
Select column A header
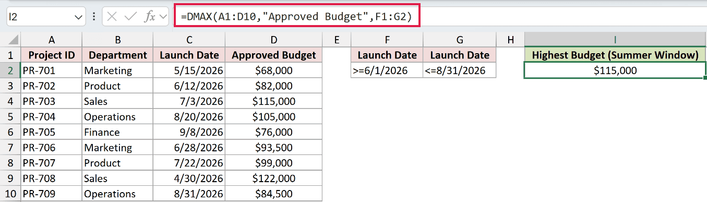pyautogui.click(x=51, y=40)
